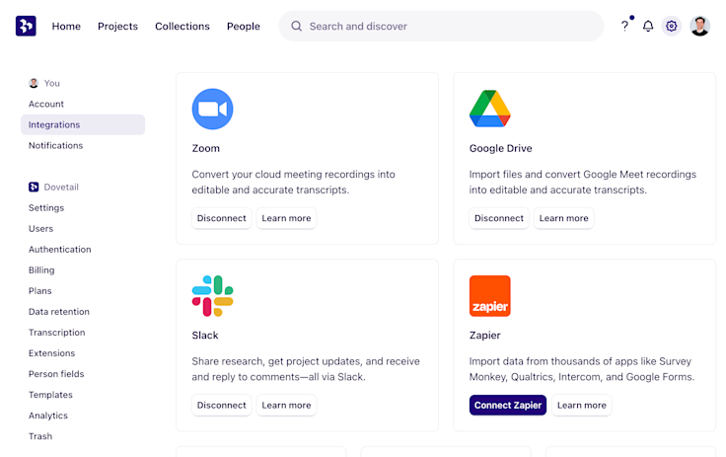Open Person fields in the sidebar
726x457 pixels.
click(x=56, y=374)
